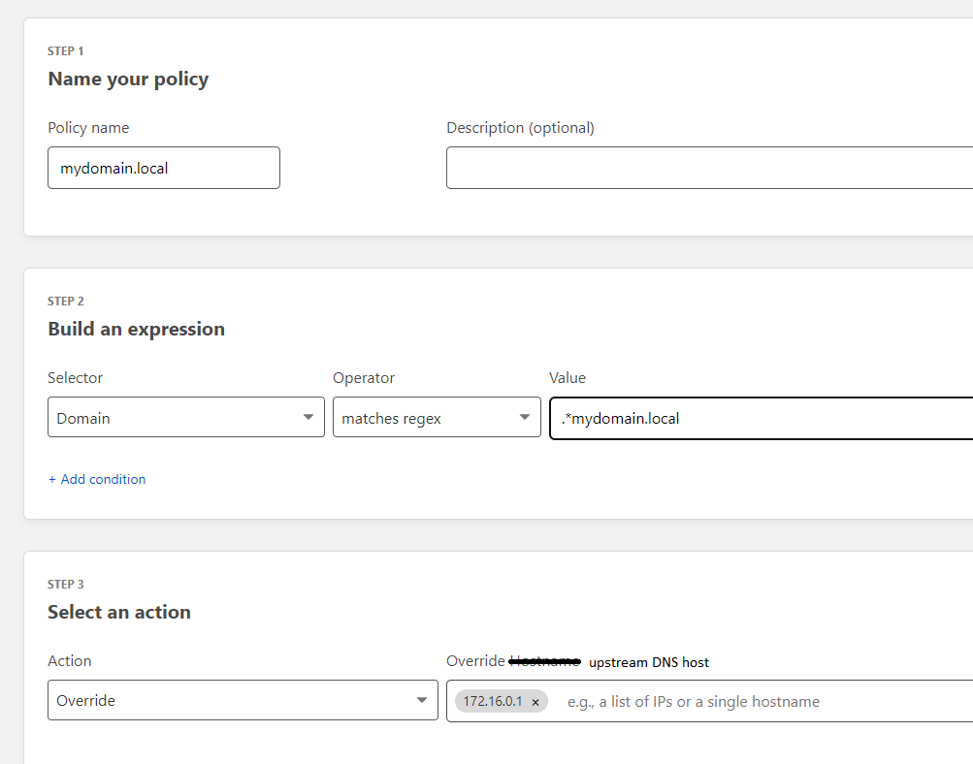973x764 pixels.
Task: Click the Build an expression heading
Action: [x=136, y=330]
